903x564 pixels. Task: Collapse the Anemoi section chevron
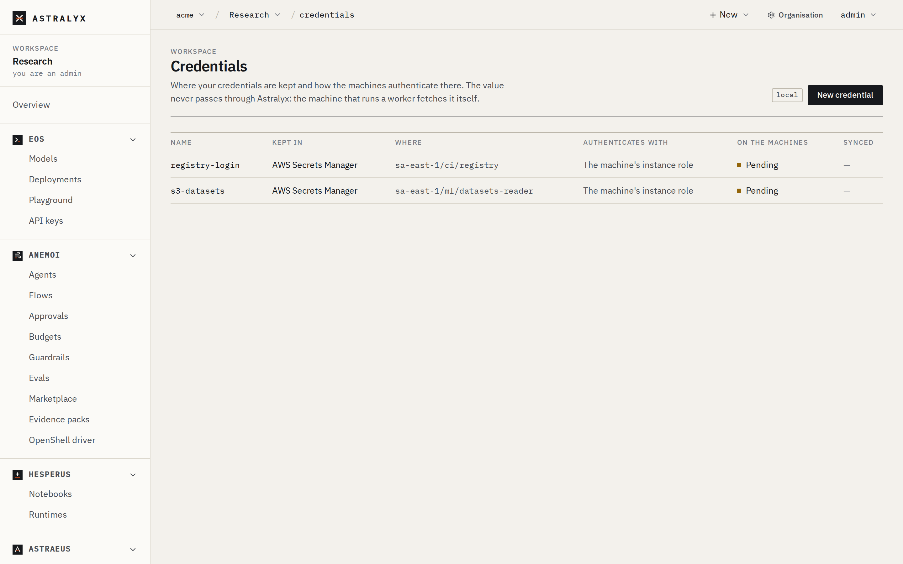[133, 255]
